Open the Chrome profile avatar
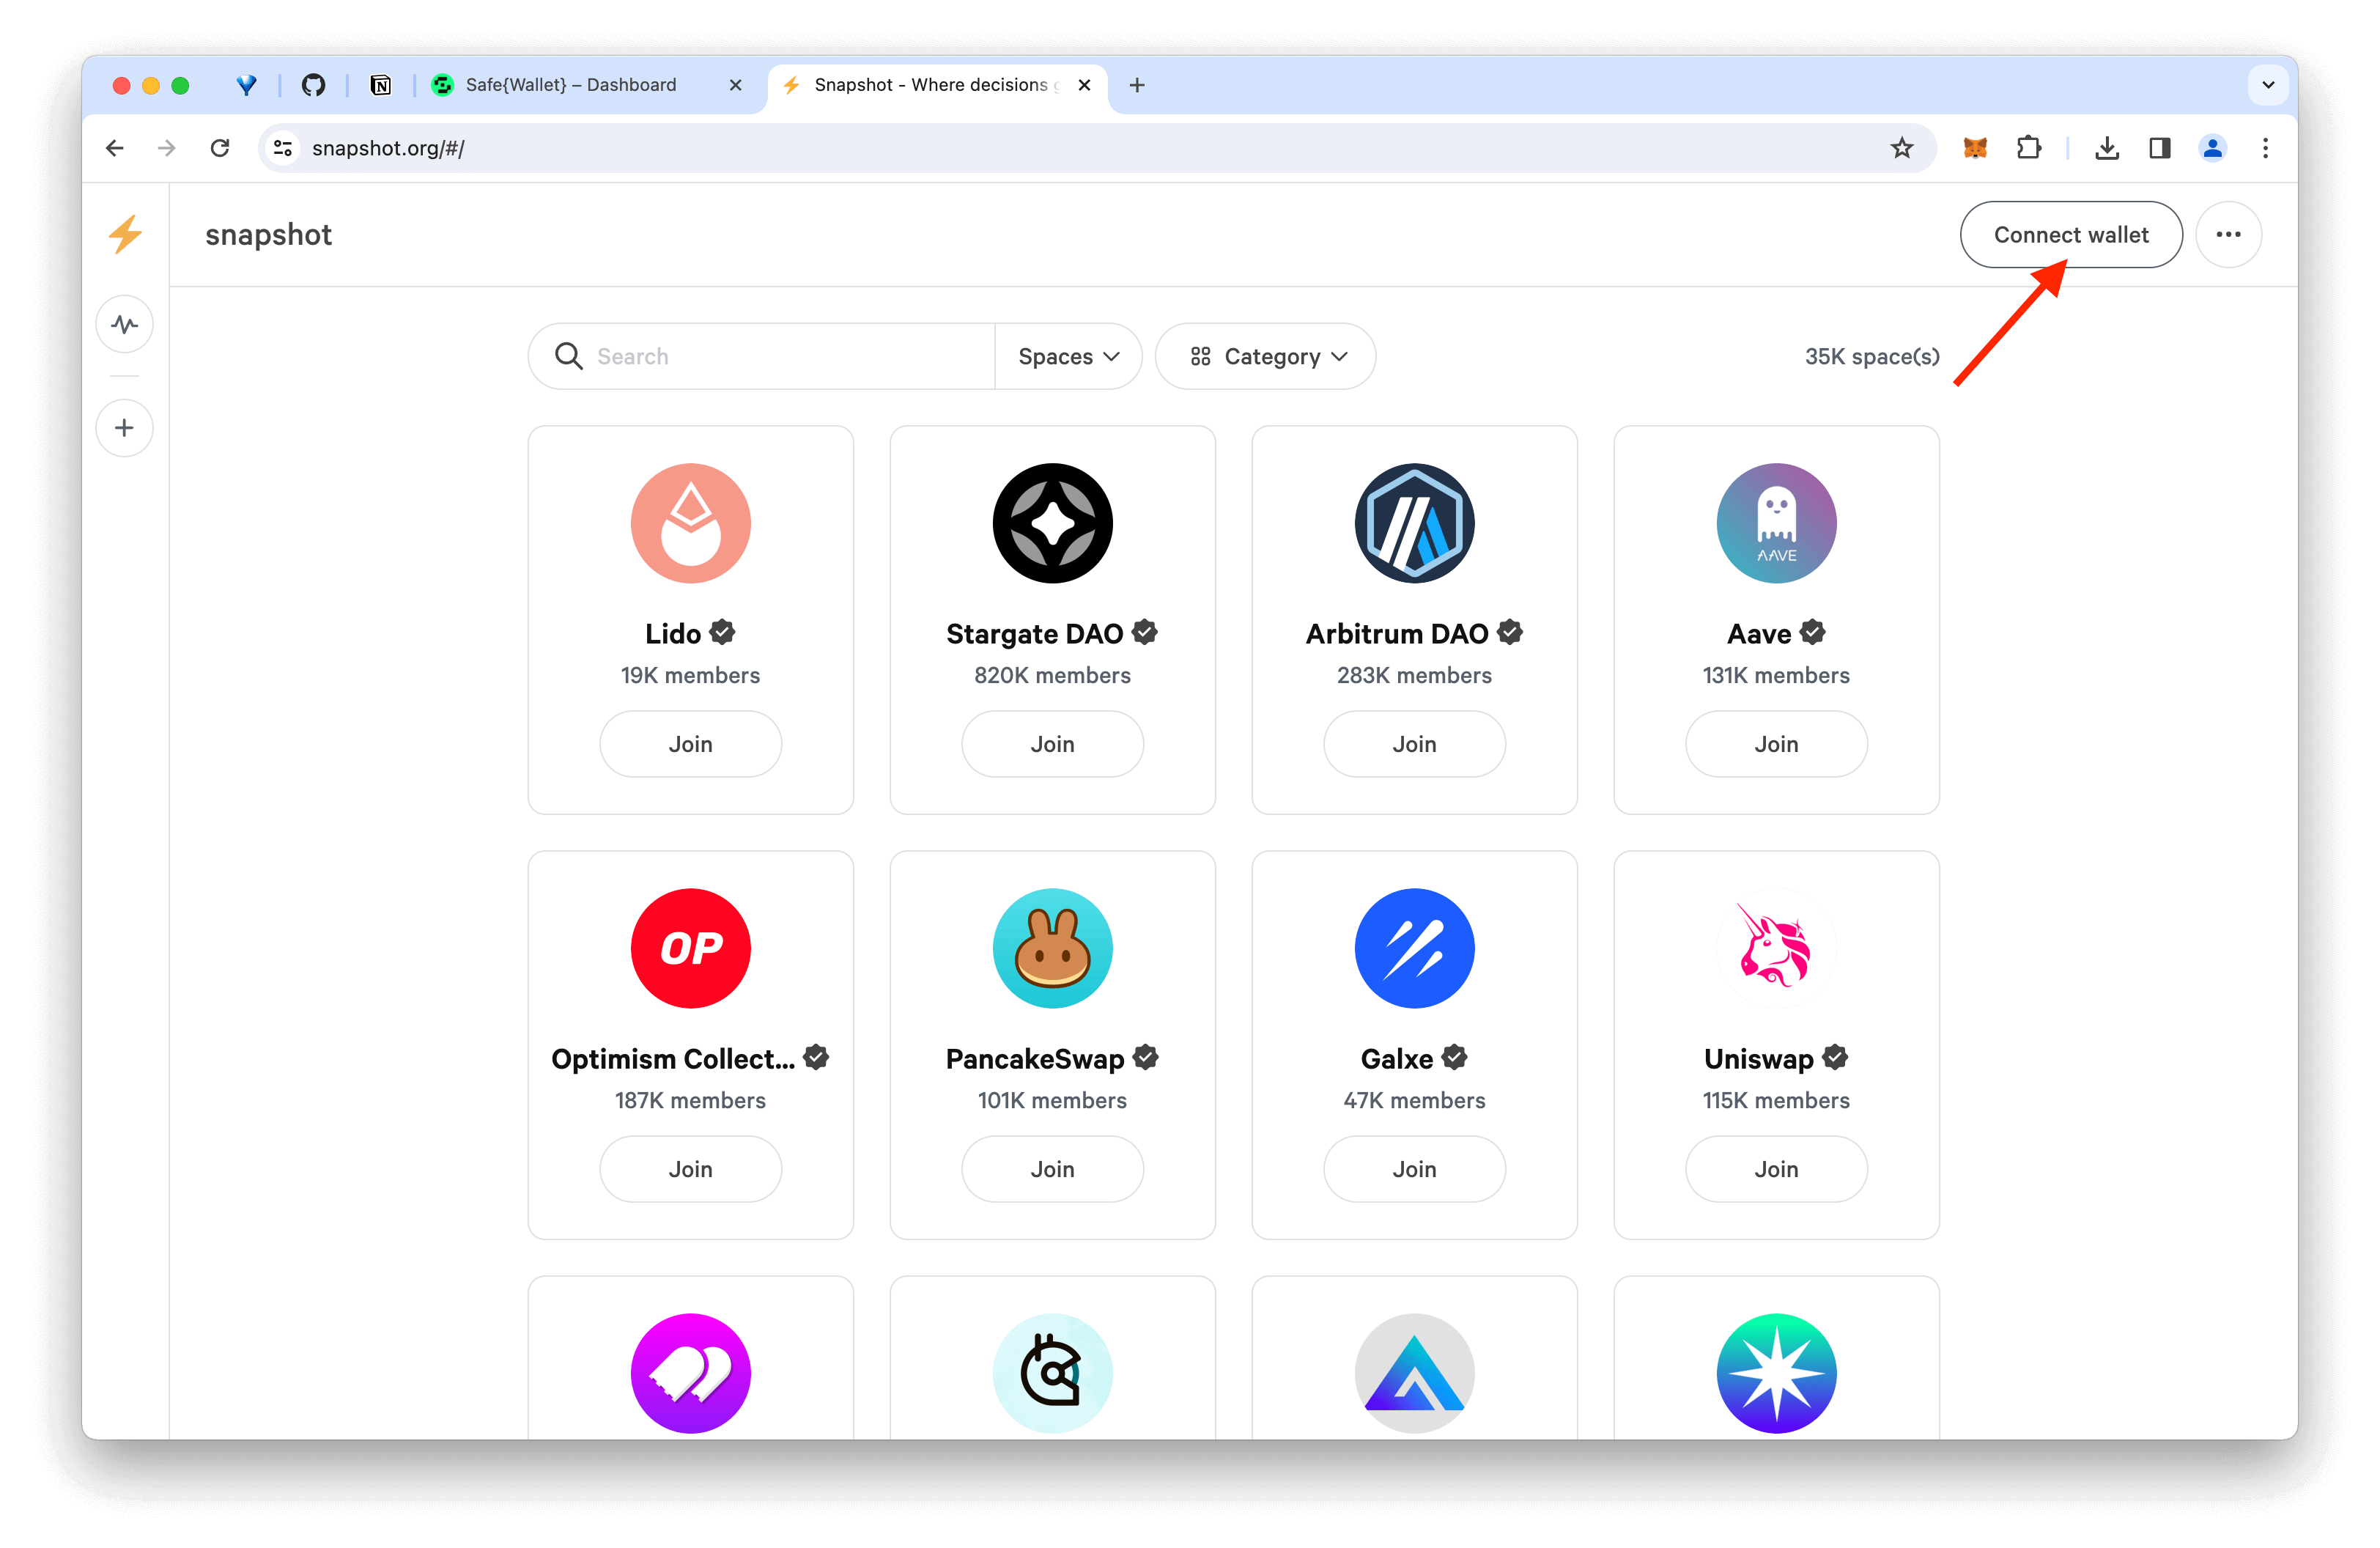2380x1548 pixels. 2212,148
